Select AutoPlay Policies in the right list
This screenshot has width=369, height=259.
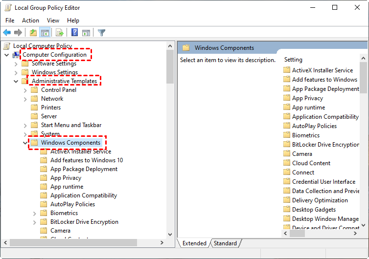click(314, 126)
